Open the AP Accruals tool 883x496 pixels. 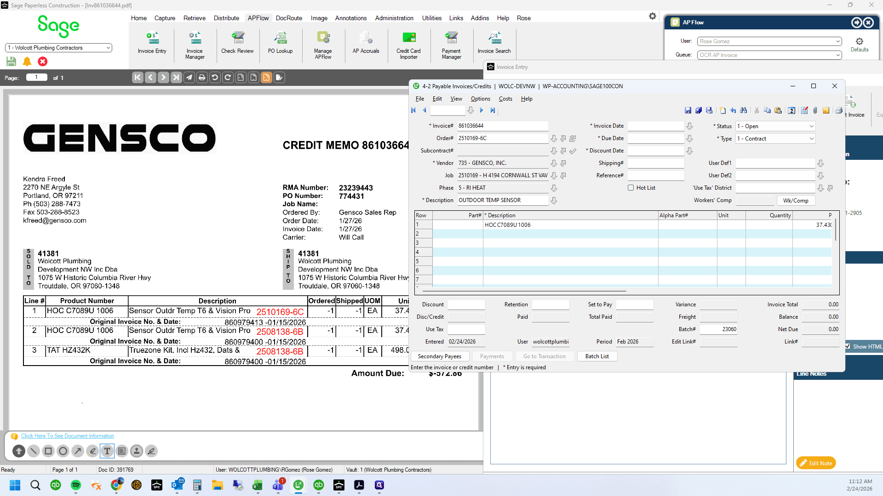pos(366,43)
